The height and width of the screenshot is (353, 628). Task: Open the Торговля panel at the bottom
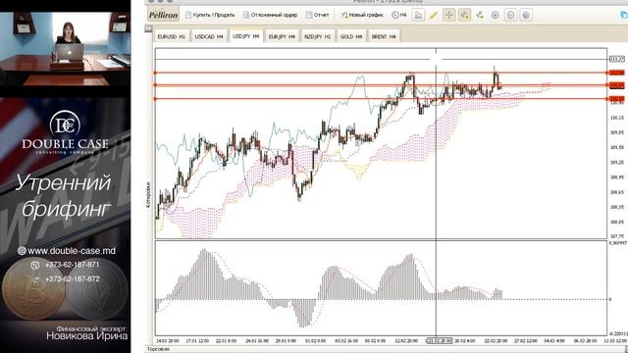click(158, 349)
